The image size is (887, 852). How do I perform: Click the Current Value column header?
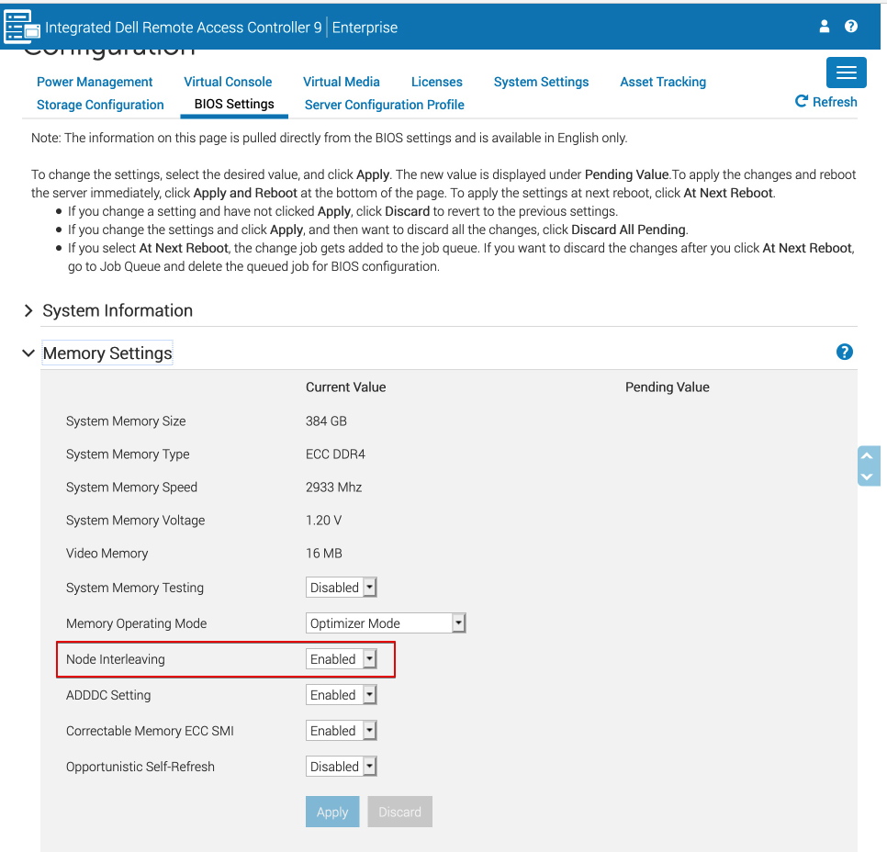(x=345, y=387)
